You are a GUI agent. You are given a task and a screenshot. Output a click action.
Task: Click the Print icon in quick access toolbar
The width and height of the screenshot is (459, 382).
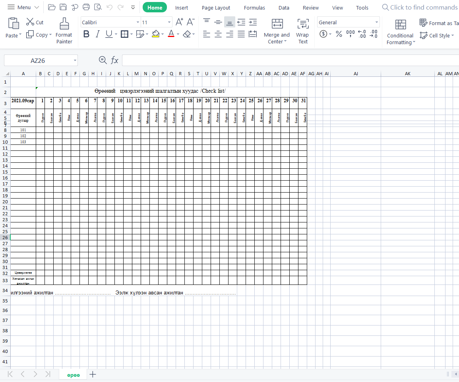pyautogui.click(x=86, y=7)
